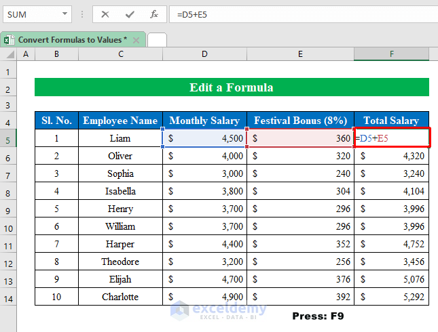The width and height of the screenshot is (438, 332).
Task: Select Liam's Monthly Salary cell
Action: pos(204,138)
